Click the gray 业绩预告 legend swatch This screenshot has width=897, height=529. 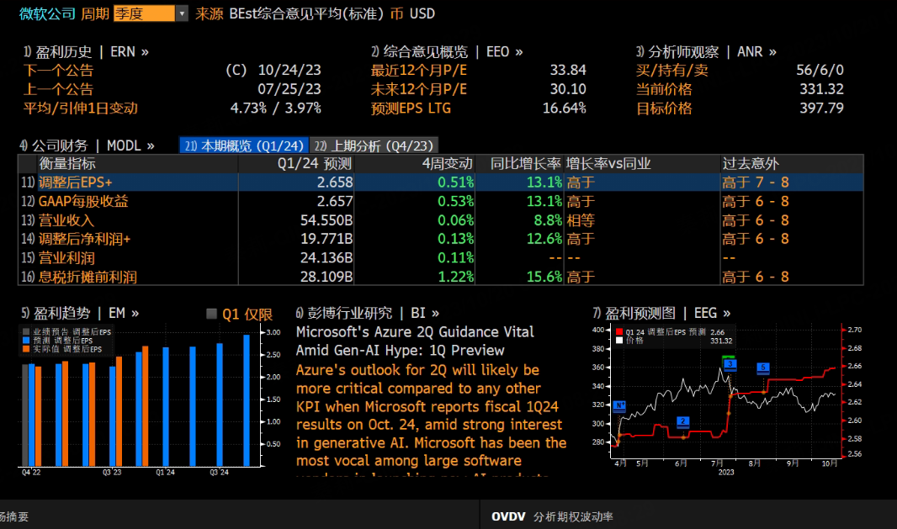pyautogui.click(x=26, y=331)
